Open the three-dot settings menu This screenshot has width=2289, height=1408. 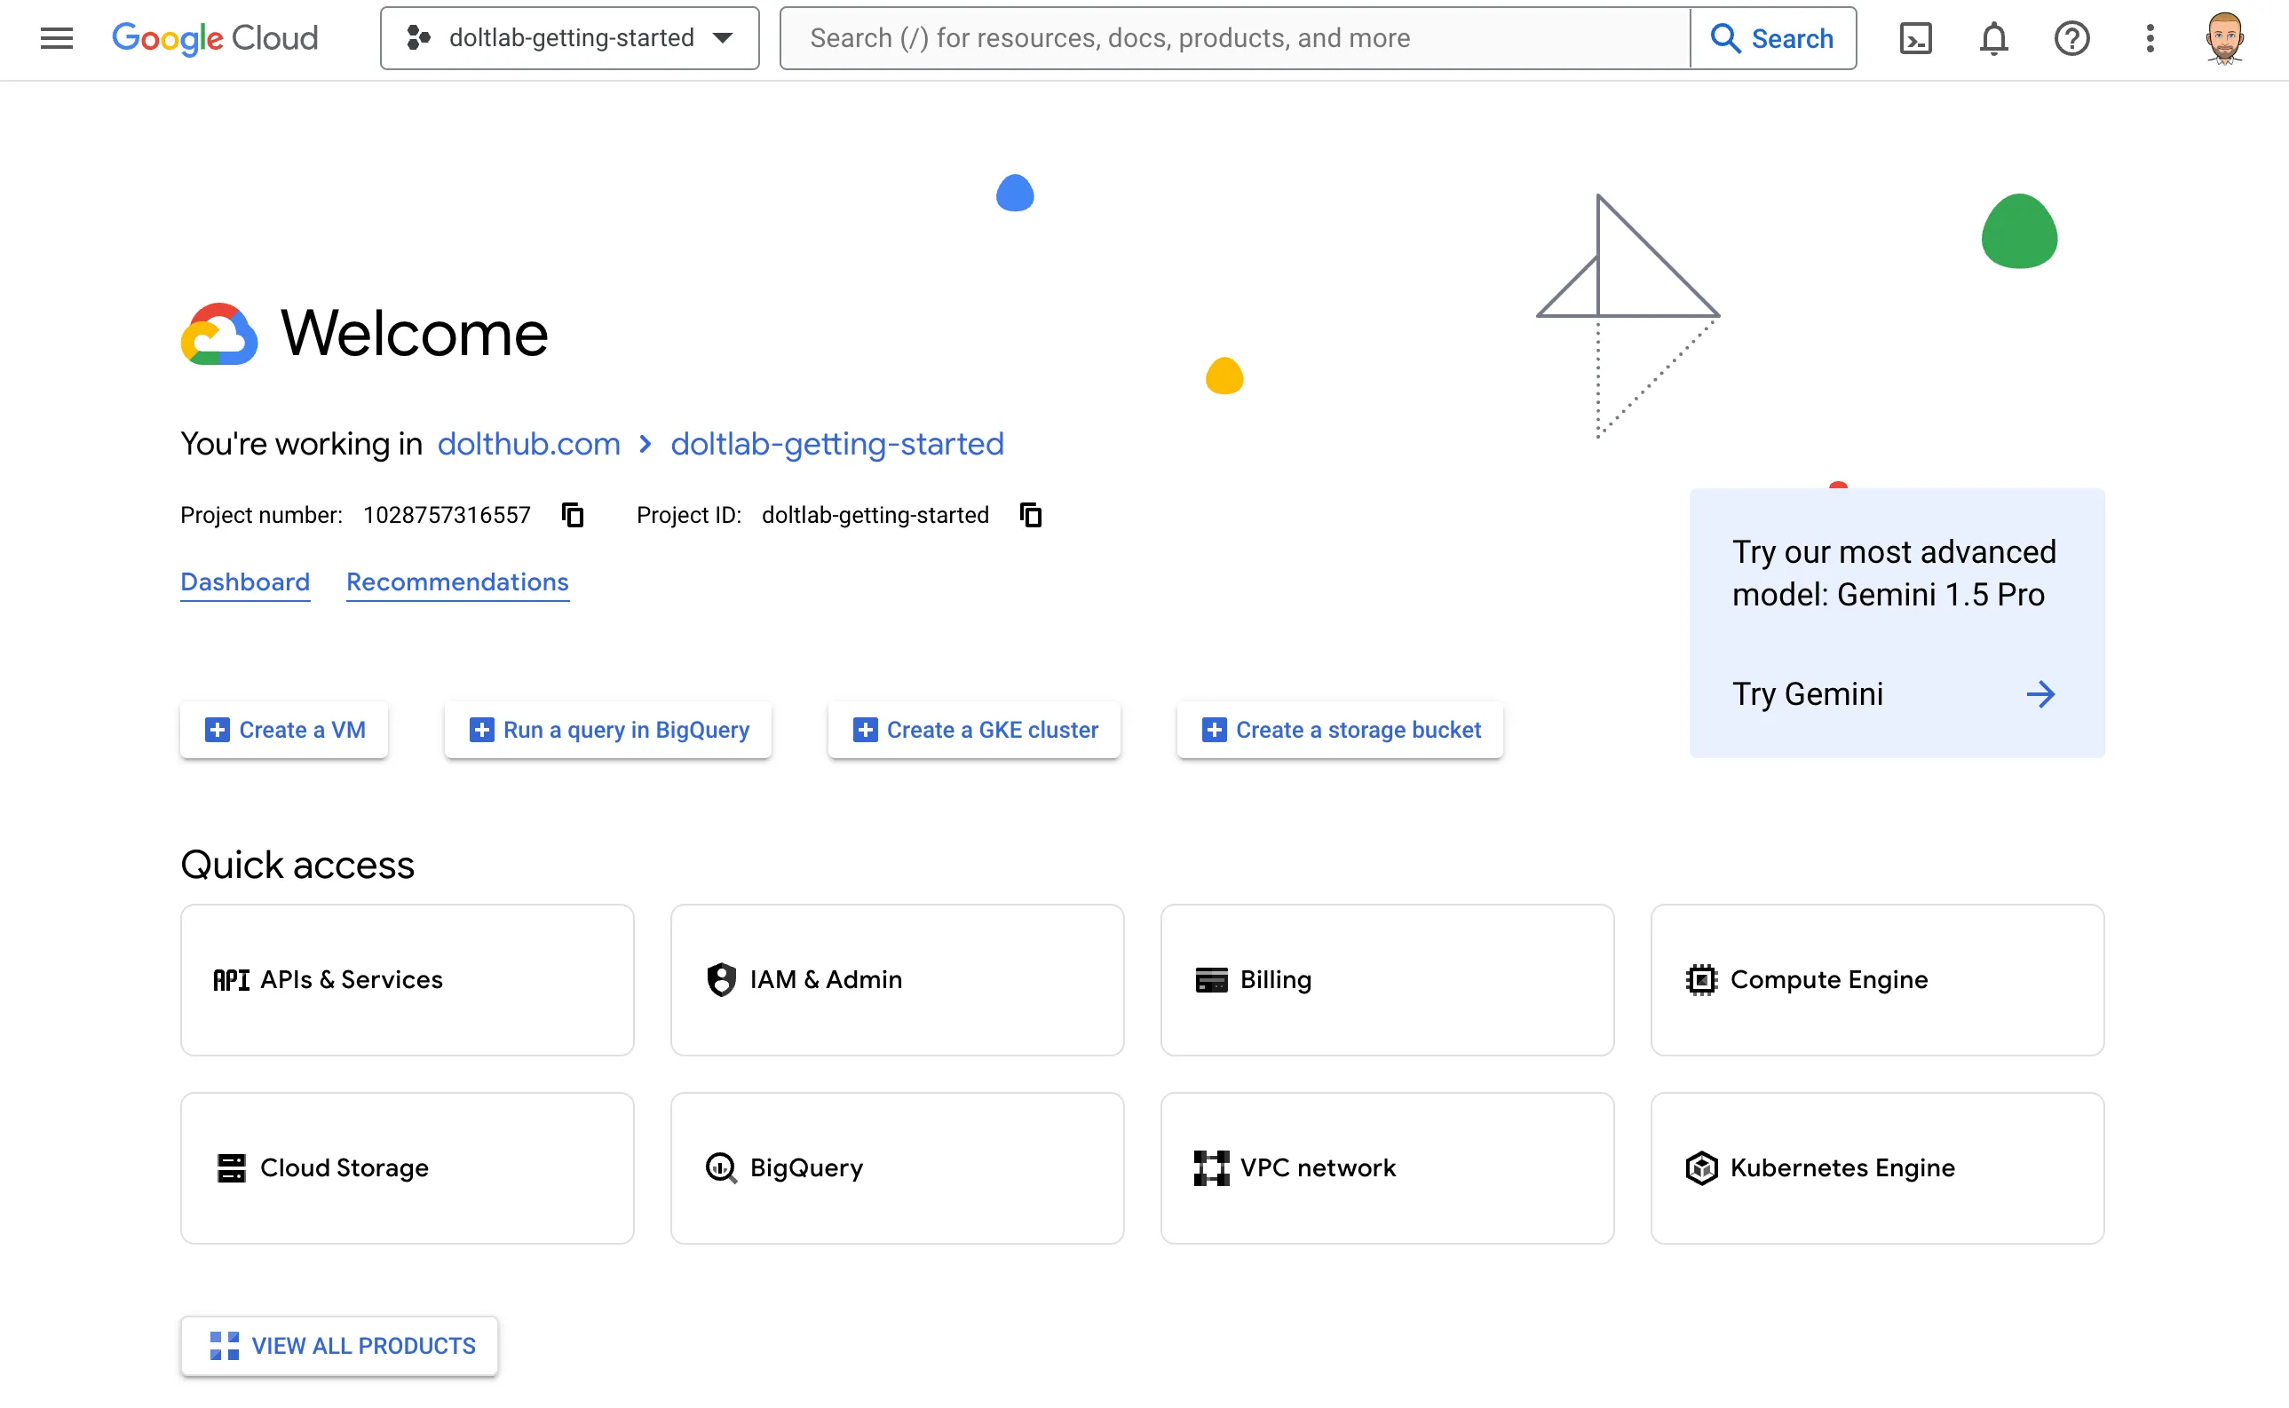(x=2150, y=38)
